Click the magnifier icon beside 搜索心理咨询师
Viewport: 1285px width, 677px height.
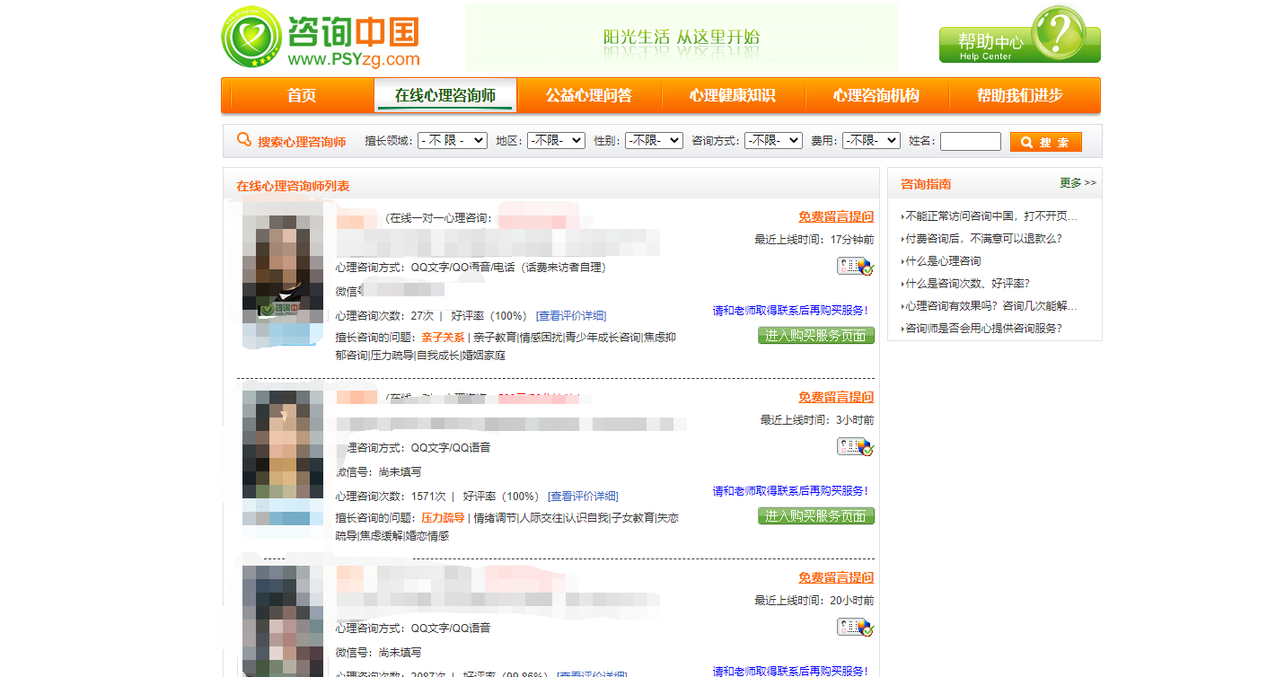tap(243, 140)
